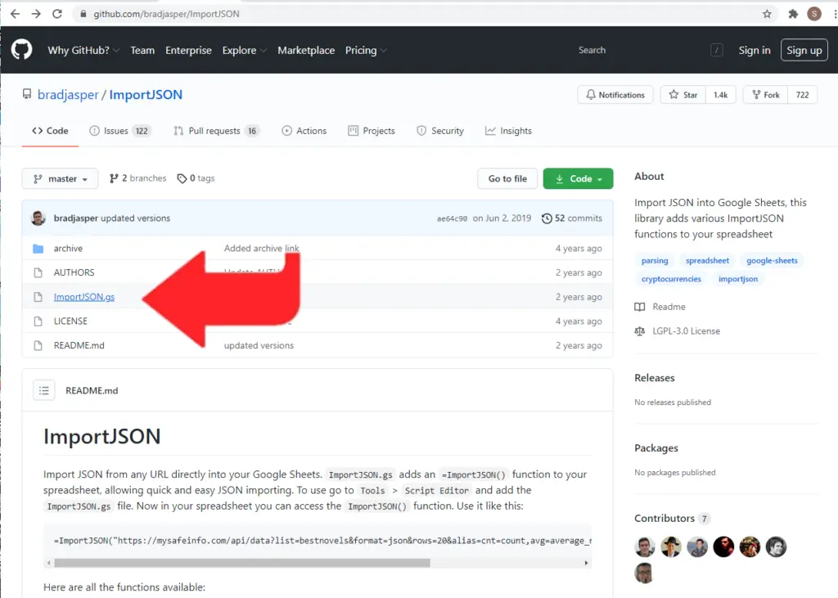Click the README table of contents icon

coord(44,390)
